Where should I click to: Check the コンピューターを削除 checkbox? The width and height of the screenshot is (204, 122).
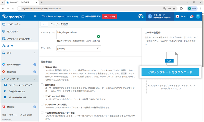coord(42,96)
